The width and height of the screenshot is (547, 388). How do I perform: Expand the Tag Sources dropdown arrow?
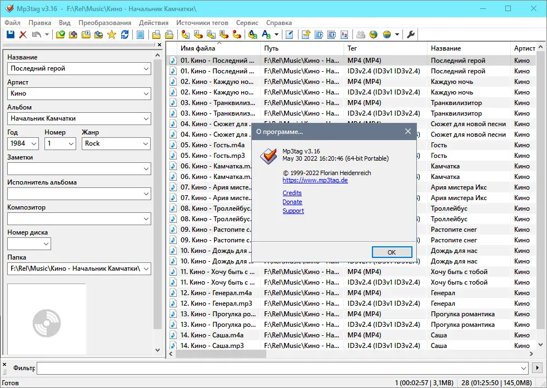click(x=397, y=34)
